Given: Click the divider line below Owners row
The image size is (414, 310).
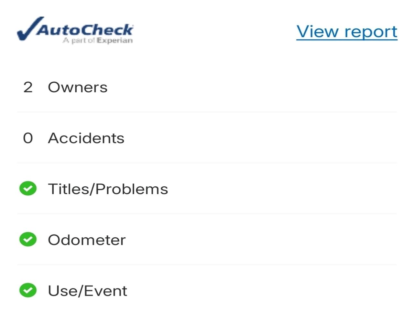Looking at the screenshot, I should 207,112.
